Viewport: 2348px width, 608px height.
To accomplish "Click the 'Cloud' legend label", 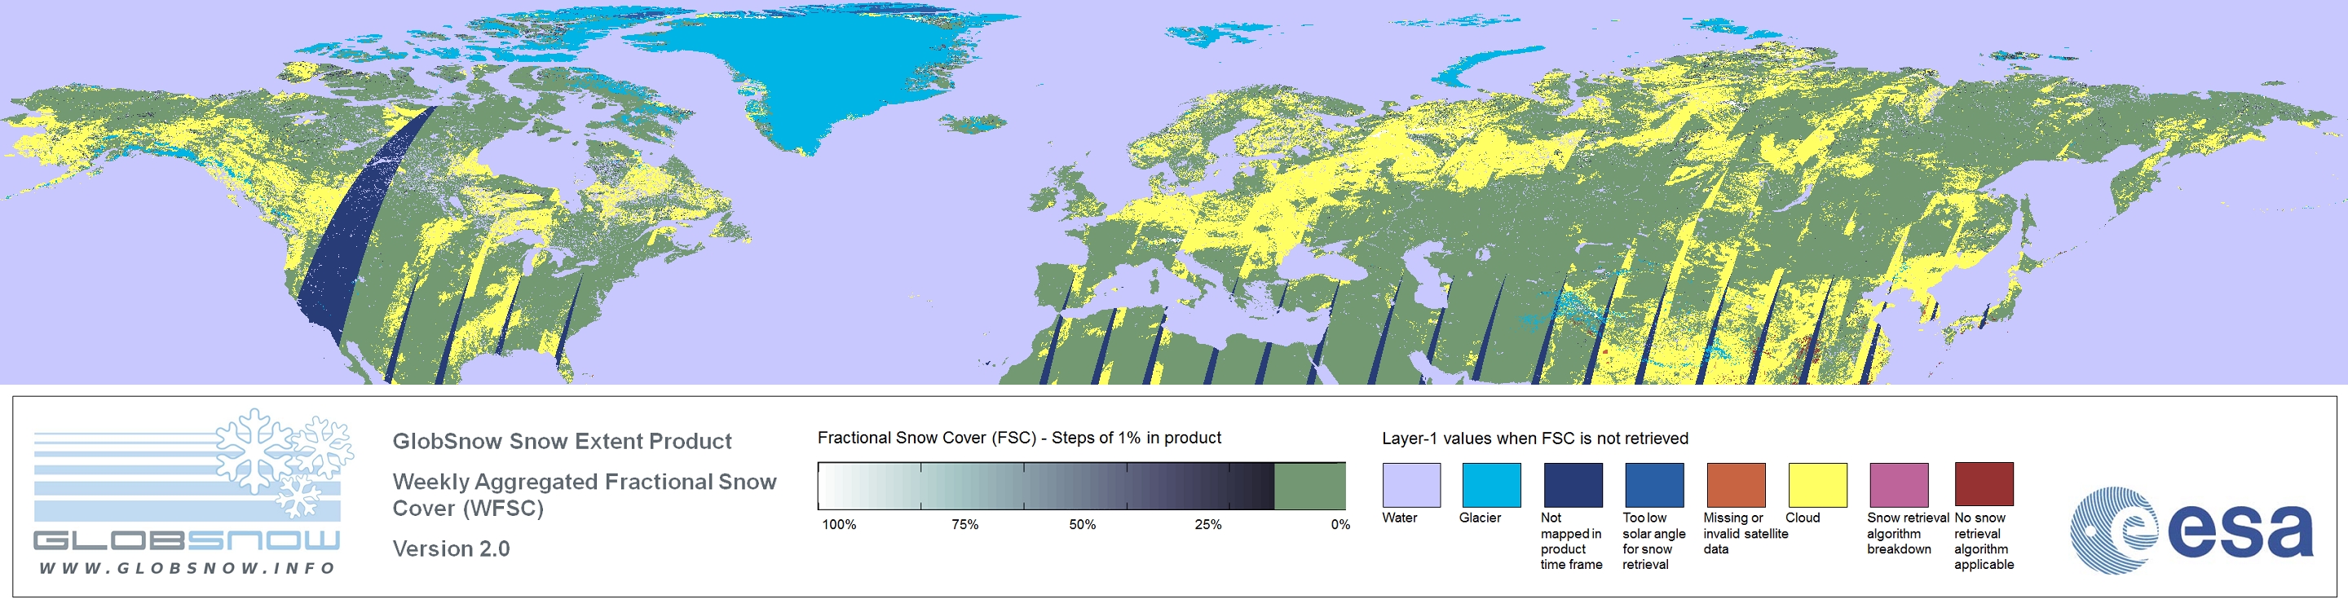I will (x=1802, y=518).
